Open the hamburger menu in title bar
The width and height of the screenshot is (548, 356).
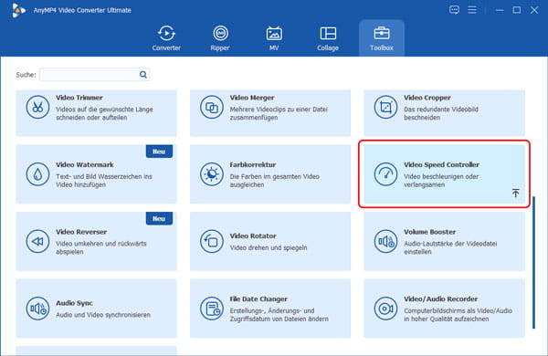click(472, 10)
